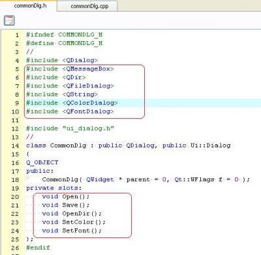Click '#include <QFontDialog>' on line 10

click(x=70, y=112)
